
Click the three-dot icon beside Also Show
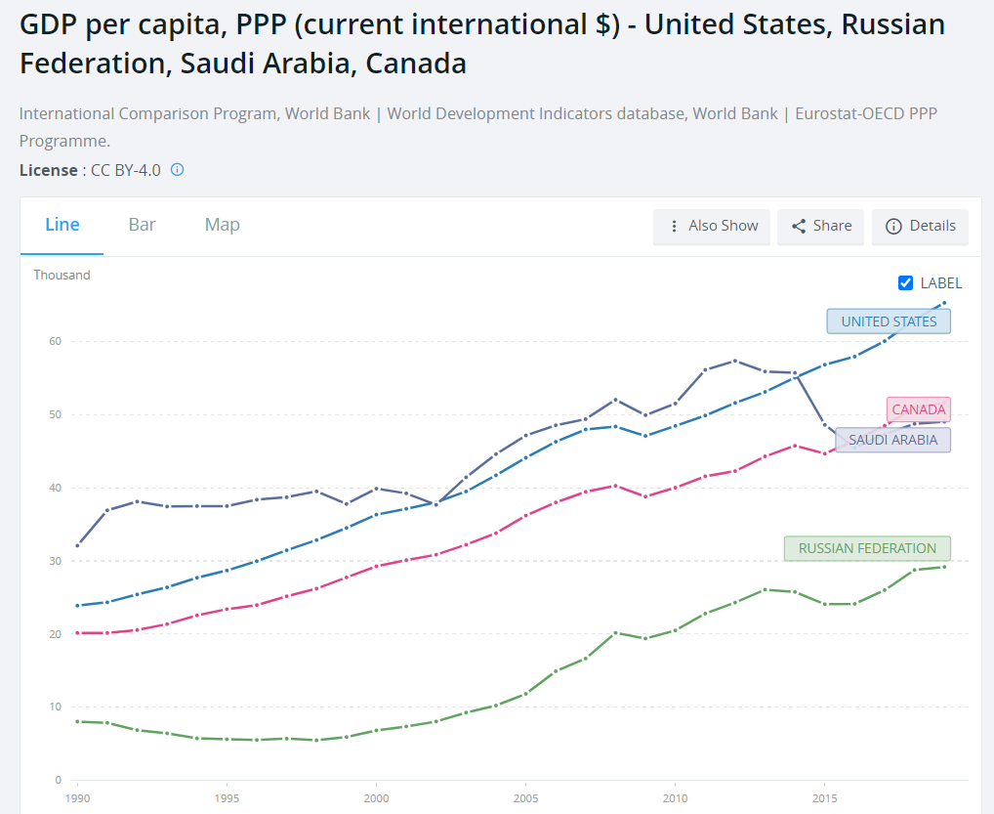(x=674, y=226)
